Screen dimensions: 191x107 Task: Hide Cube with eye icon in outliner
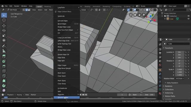click(x=188, y=19)
